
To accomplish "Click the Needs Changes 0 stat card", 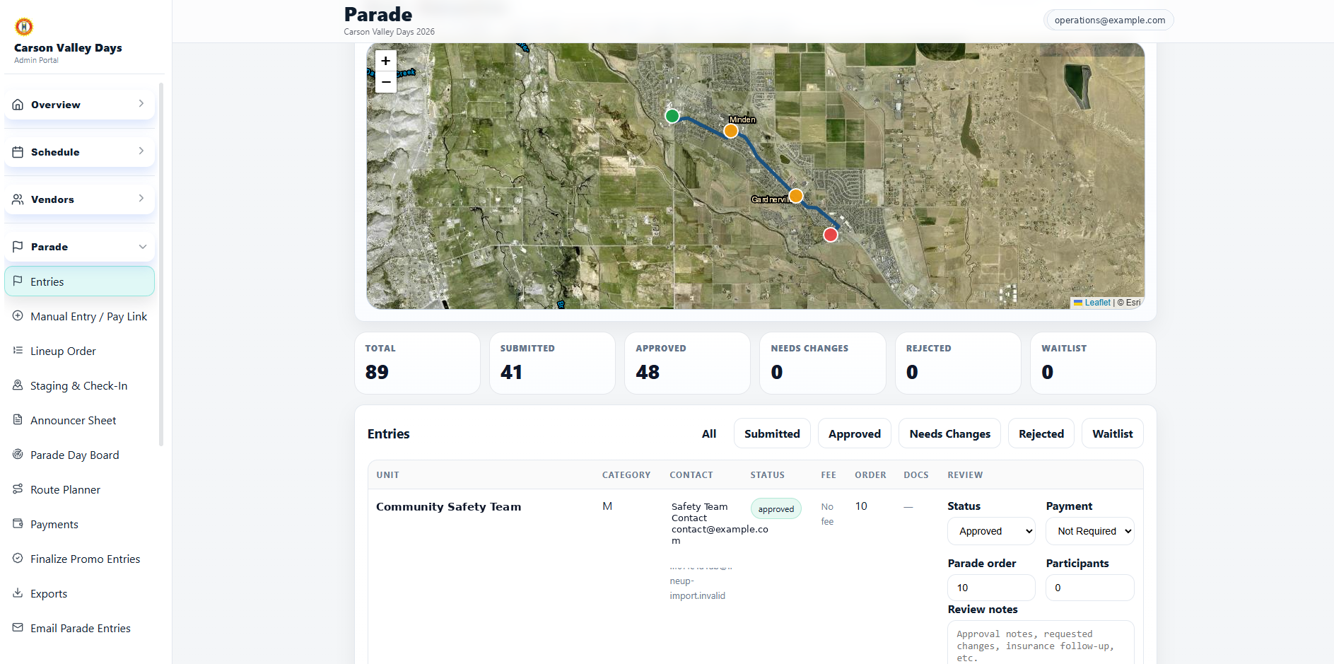I will (x=823, y=363).
